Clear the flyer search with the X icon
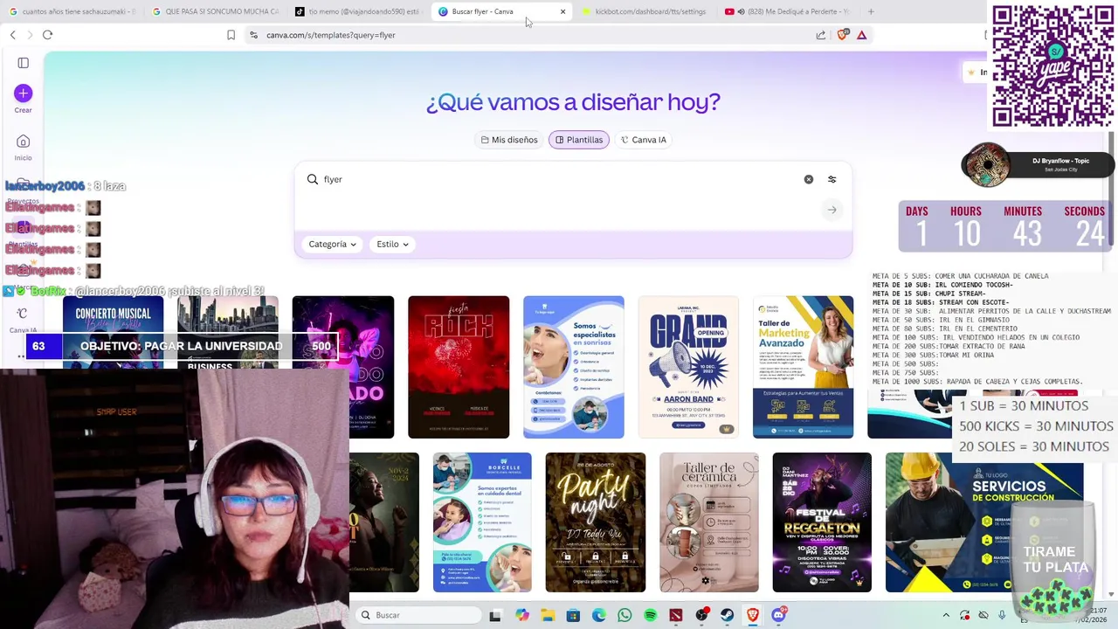The image size is (1118, 629). coord(809,179)
